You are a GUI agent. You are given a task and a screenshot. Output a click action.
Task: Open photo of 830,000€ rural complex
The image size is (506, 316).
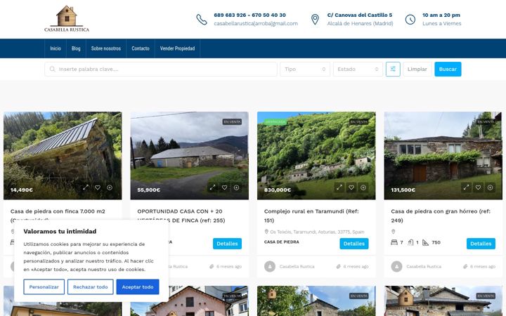coord(316,155)
